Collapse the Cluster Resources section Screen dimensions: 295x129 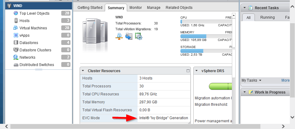83,71
